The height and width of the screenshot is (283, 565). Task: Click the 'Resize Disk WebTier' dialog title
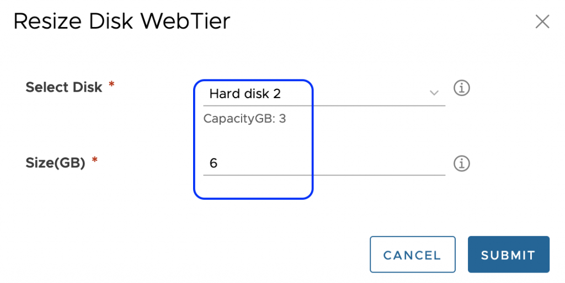pos(121,22)
